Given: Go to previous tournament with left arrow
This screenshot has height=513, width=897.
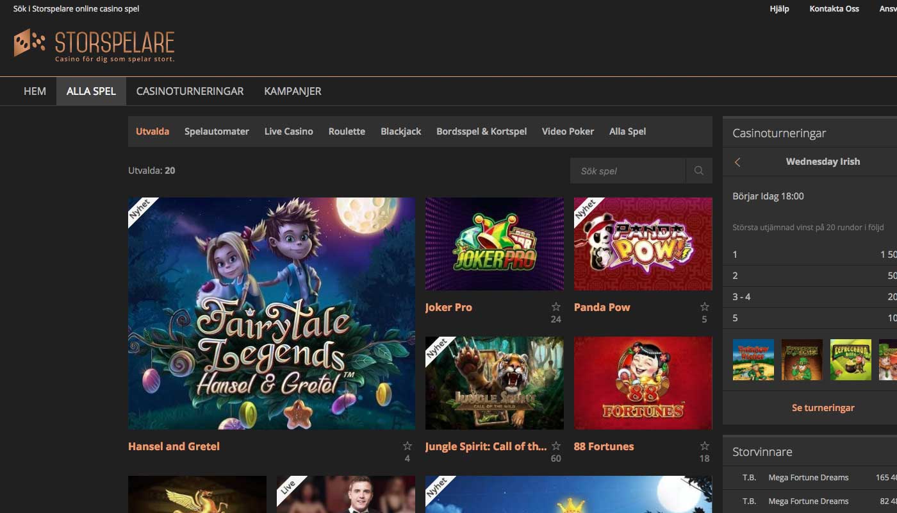Looking at the screenshot, I should [737, 162].
